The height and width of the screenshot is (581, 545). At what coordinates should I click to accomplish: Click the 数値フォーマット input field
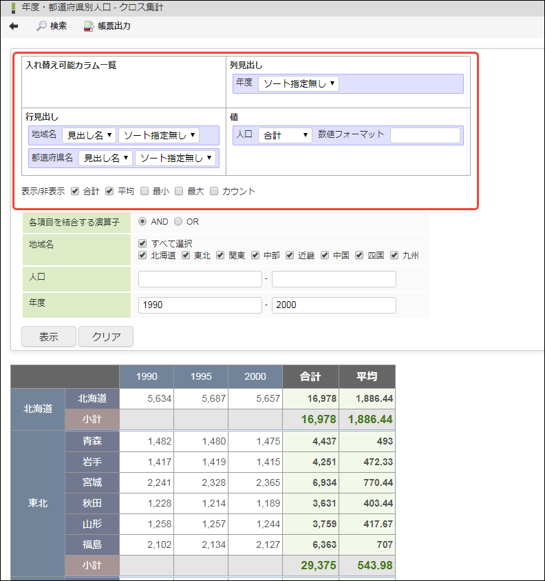tap(425, 135)
